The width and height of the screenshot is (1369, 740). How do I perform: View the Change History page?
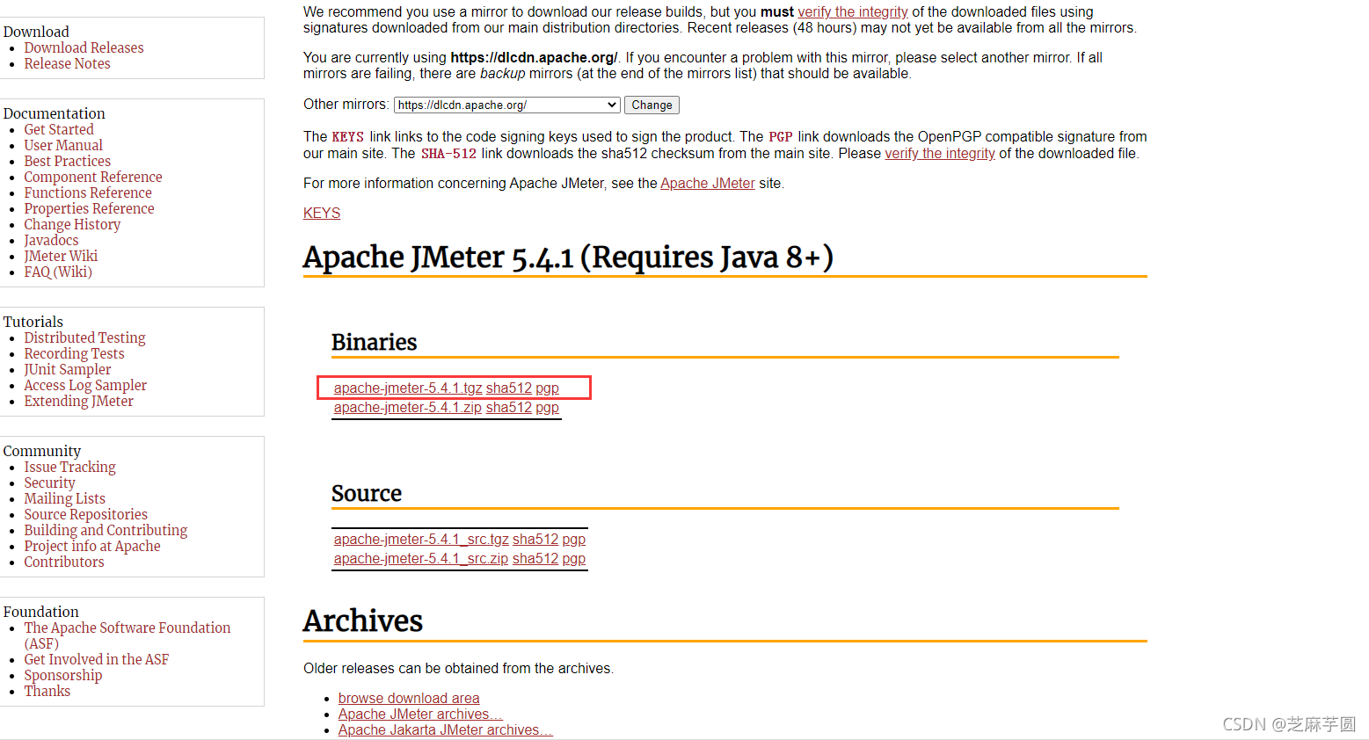72,224
